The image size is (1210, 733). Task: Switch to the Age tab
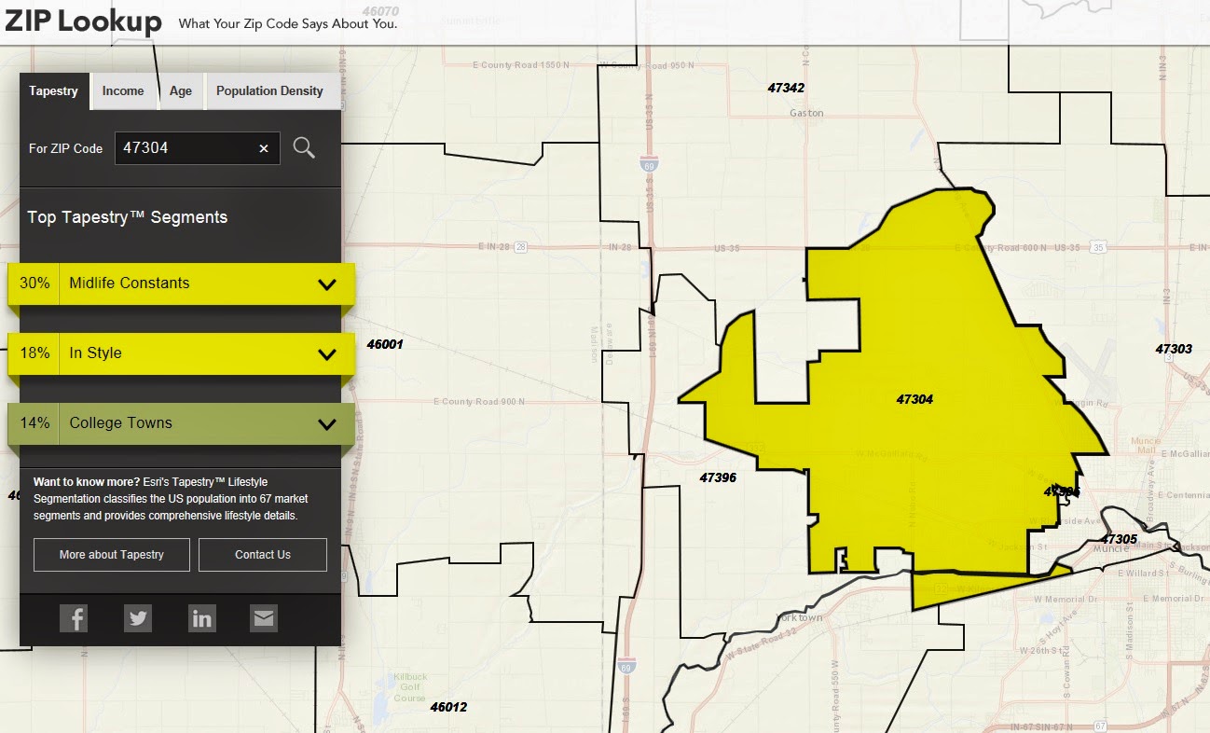pos(181,90)
